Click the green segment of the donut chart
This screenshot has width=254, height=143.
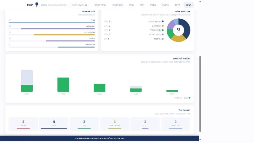[170, 34]
